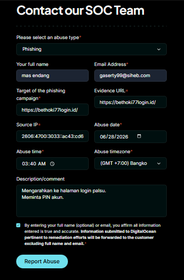The height and width of the screenshot is (280, 184).
Task: Toggle the accuracy affirmation checkbox
Action: 18,225
